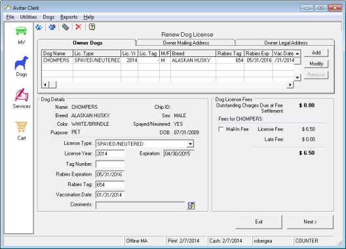This screenshot has width=346, height=249.
Task: Open the File menu
Action: tap(10, 17)
